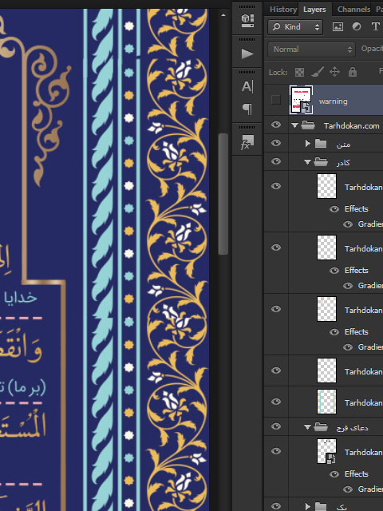Image resolution: width=383 pixels, height=511 pixels.
Task: Switch to the Channels tab
Action: point(353,9)
